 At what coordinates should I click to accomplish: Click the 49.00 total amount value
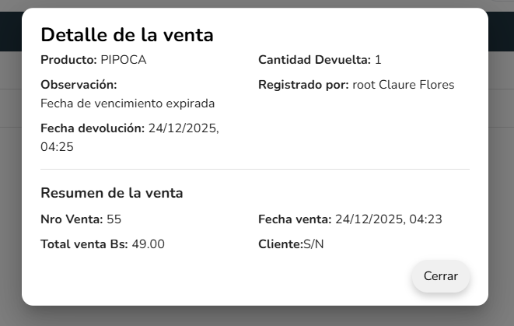pyautogui.click(x=148, y=244)
